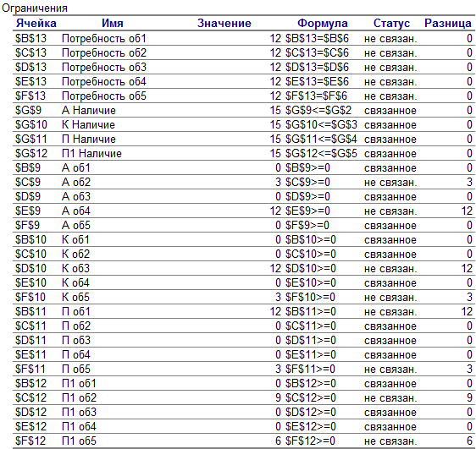Select the name А Наличие
The width and height of the screenshot is (476, 449).
coord(89,110)
